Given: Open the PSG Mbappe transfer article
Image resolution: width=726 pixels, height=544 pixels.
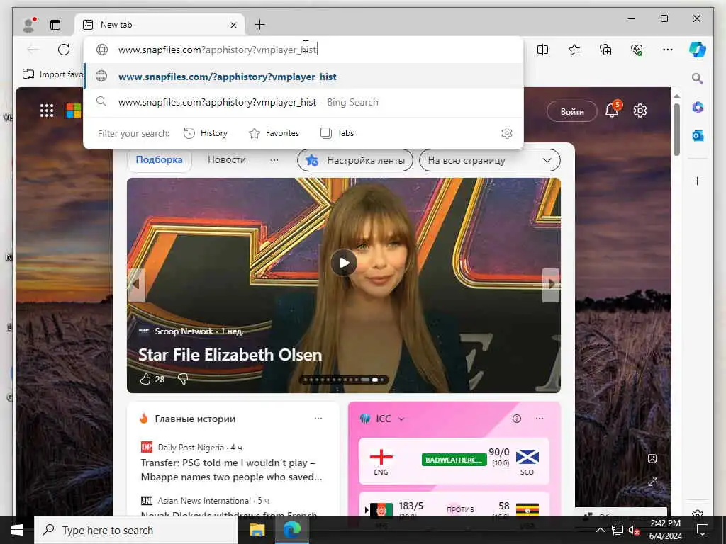Looking at the screenshot, I should point(232,470).
